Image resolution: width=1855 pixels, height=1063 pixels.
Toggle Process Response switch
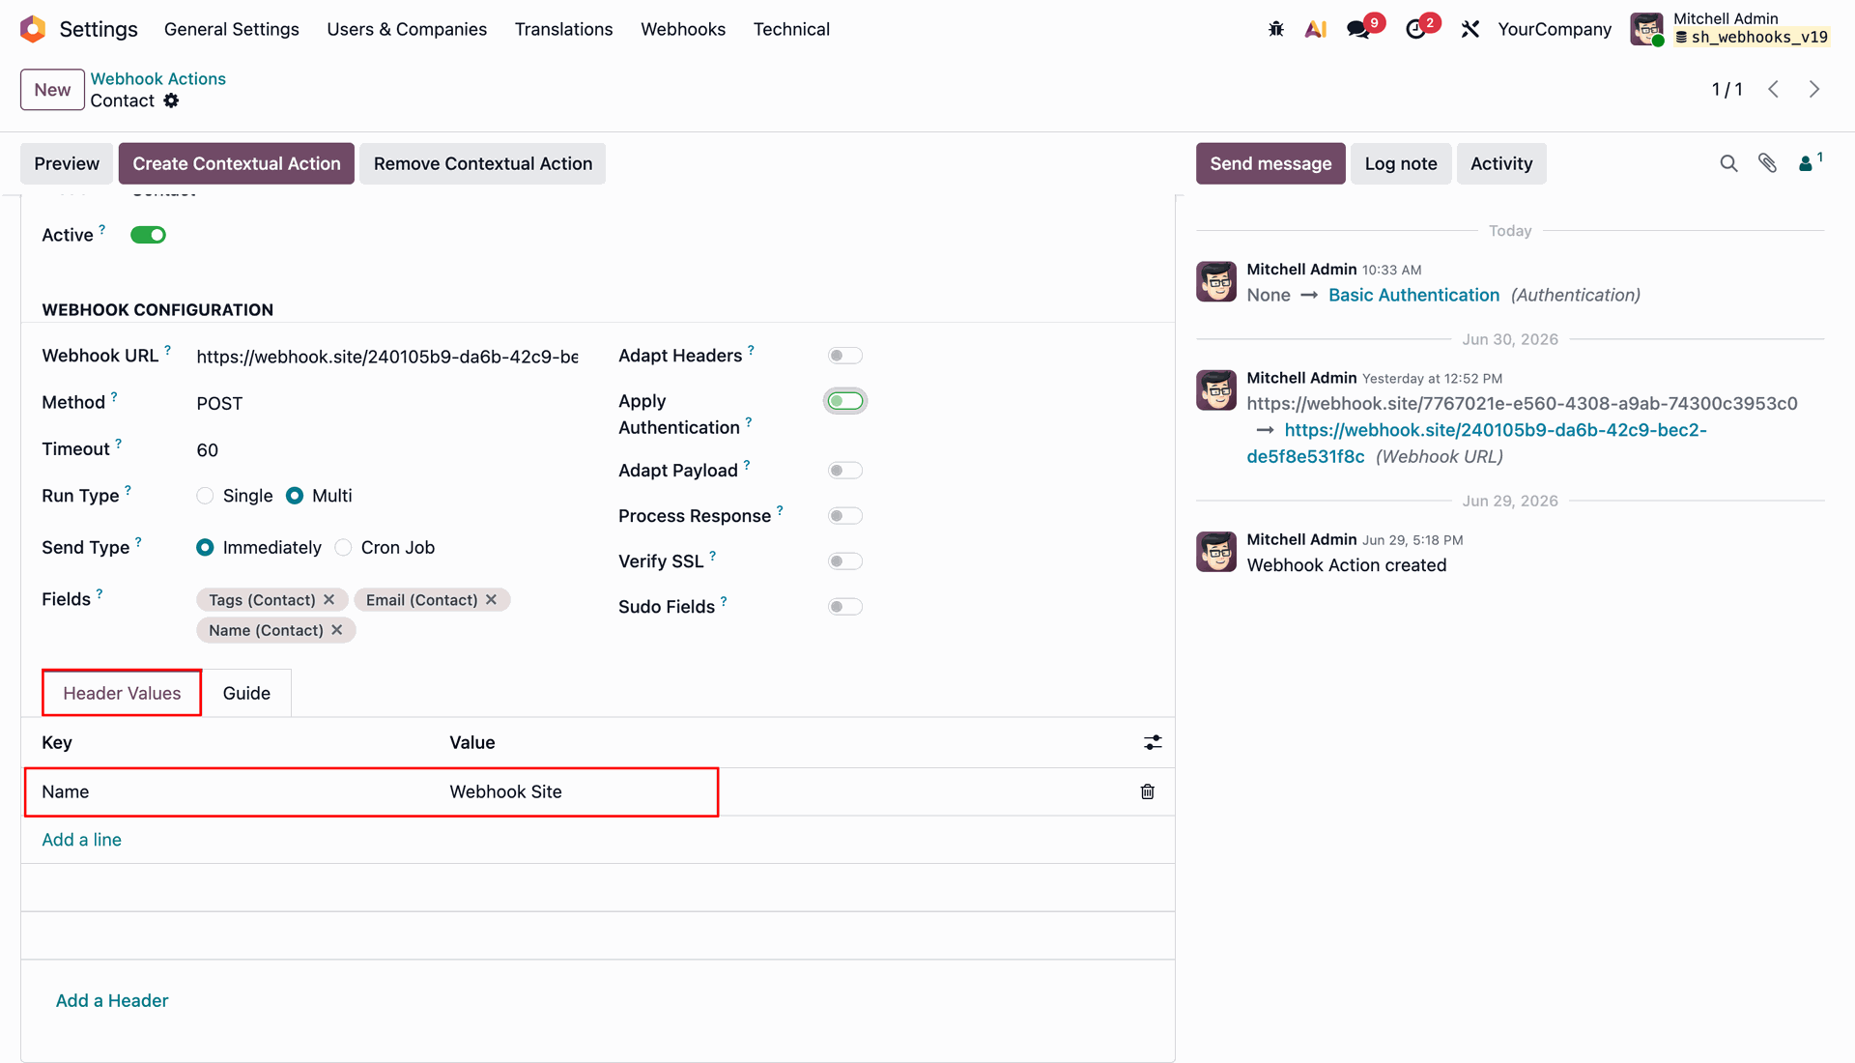point(844,516)
